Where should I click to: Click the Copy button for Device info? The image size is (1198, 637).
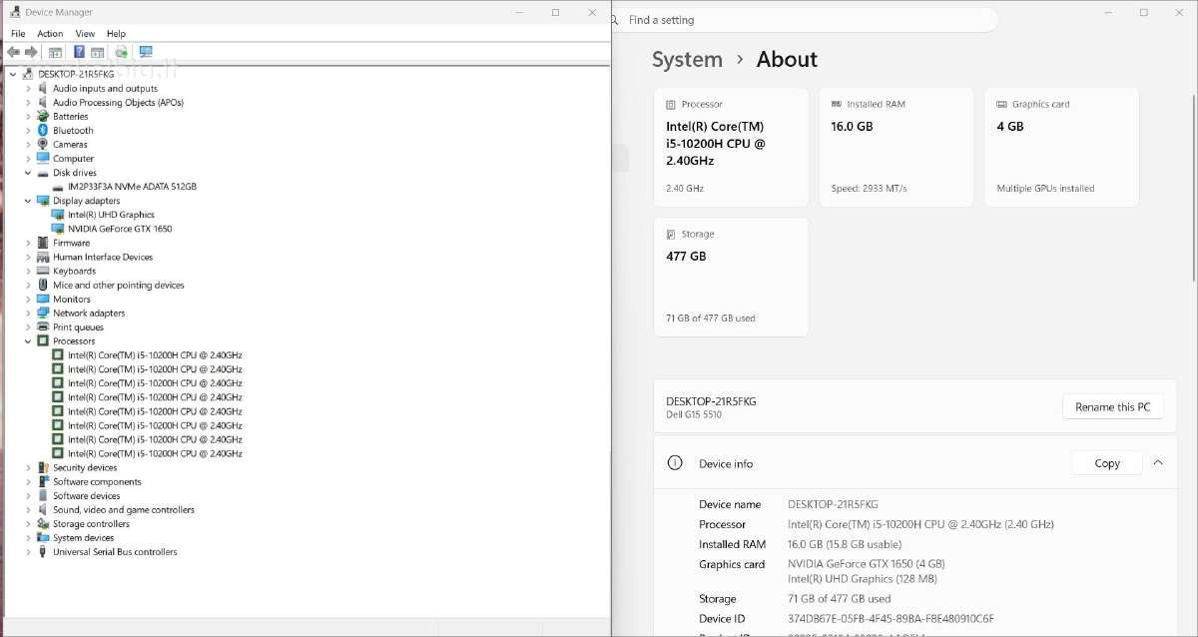1107,463
